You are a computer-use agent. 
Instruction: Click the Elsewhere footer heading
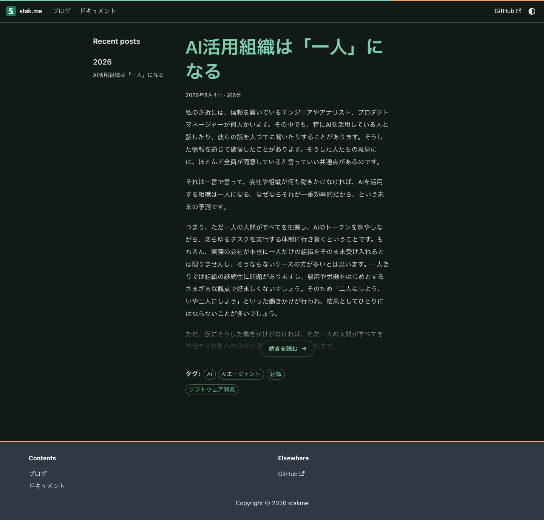(x=294, y=458)
